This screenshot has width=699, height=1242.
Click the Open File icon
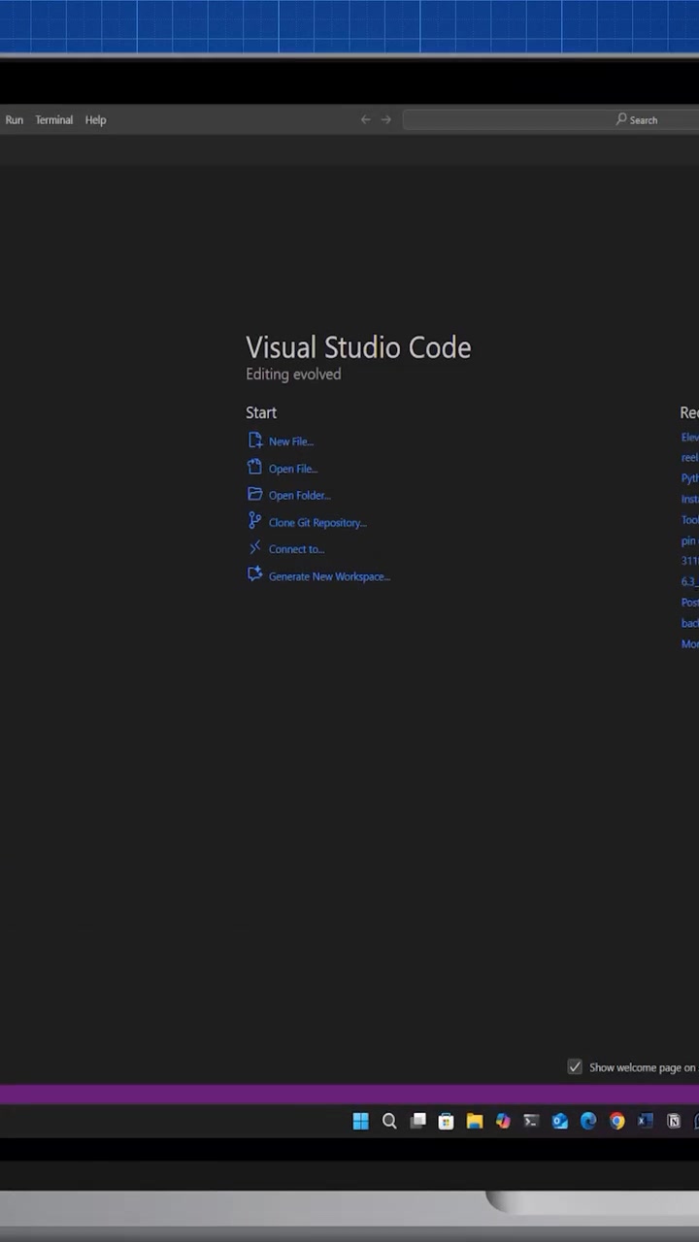254,468
